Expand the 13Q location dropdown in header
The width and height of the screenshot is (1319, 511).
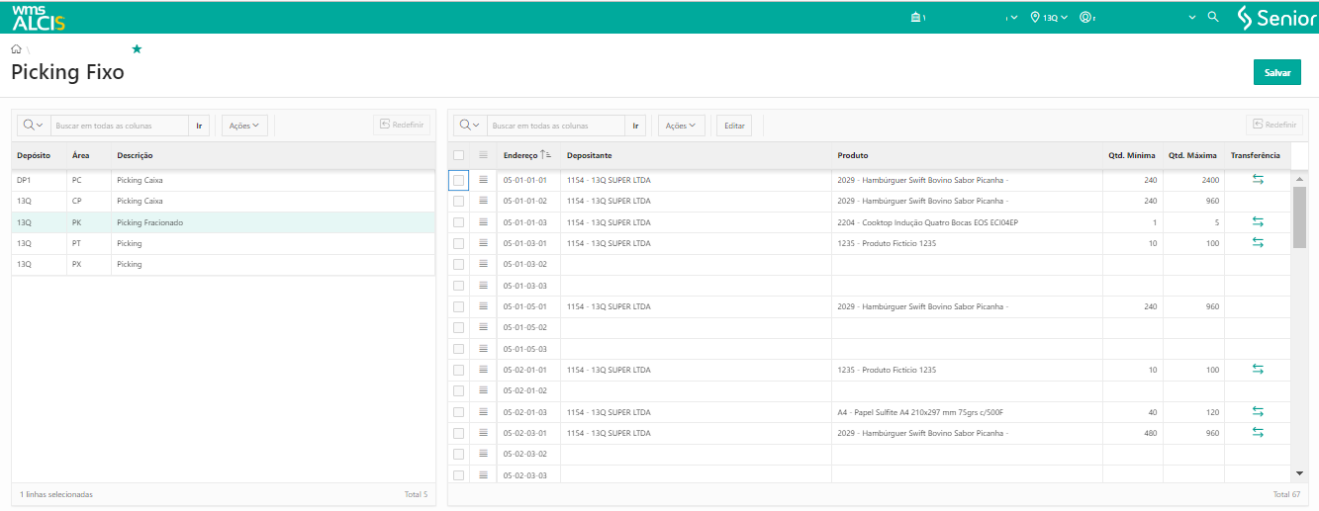[x=1050, y=18]
